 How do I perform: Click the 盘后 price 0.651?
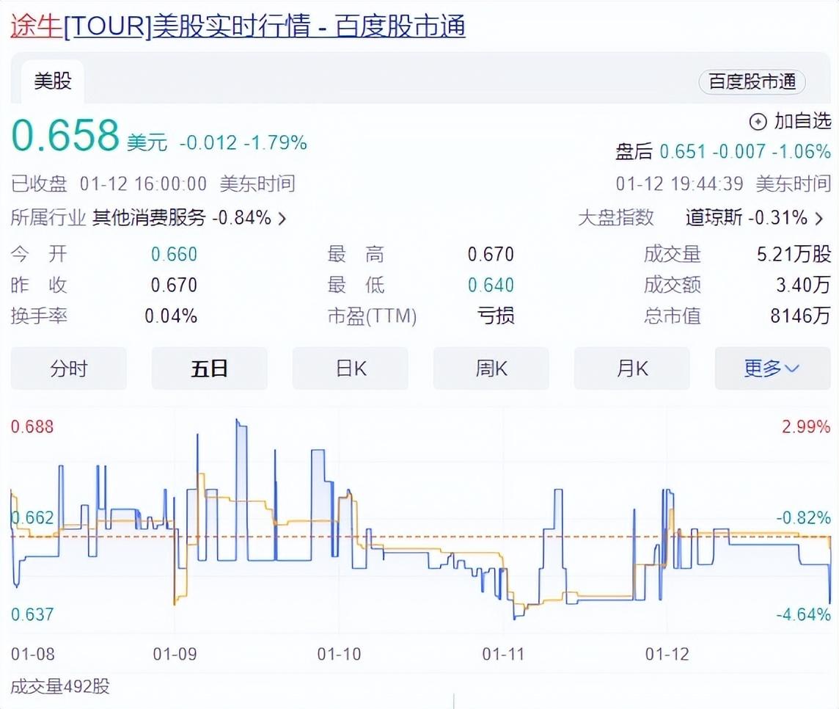pos(683,151)
